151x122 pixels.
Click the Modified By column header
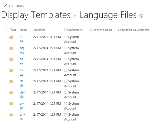pos(75,30)
